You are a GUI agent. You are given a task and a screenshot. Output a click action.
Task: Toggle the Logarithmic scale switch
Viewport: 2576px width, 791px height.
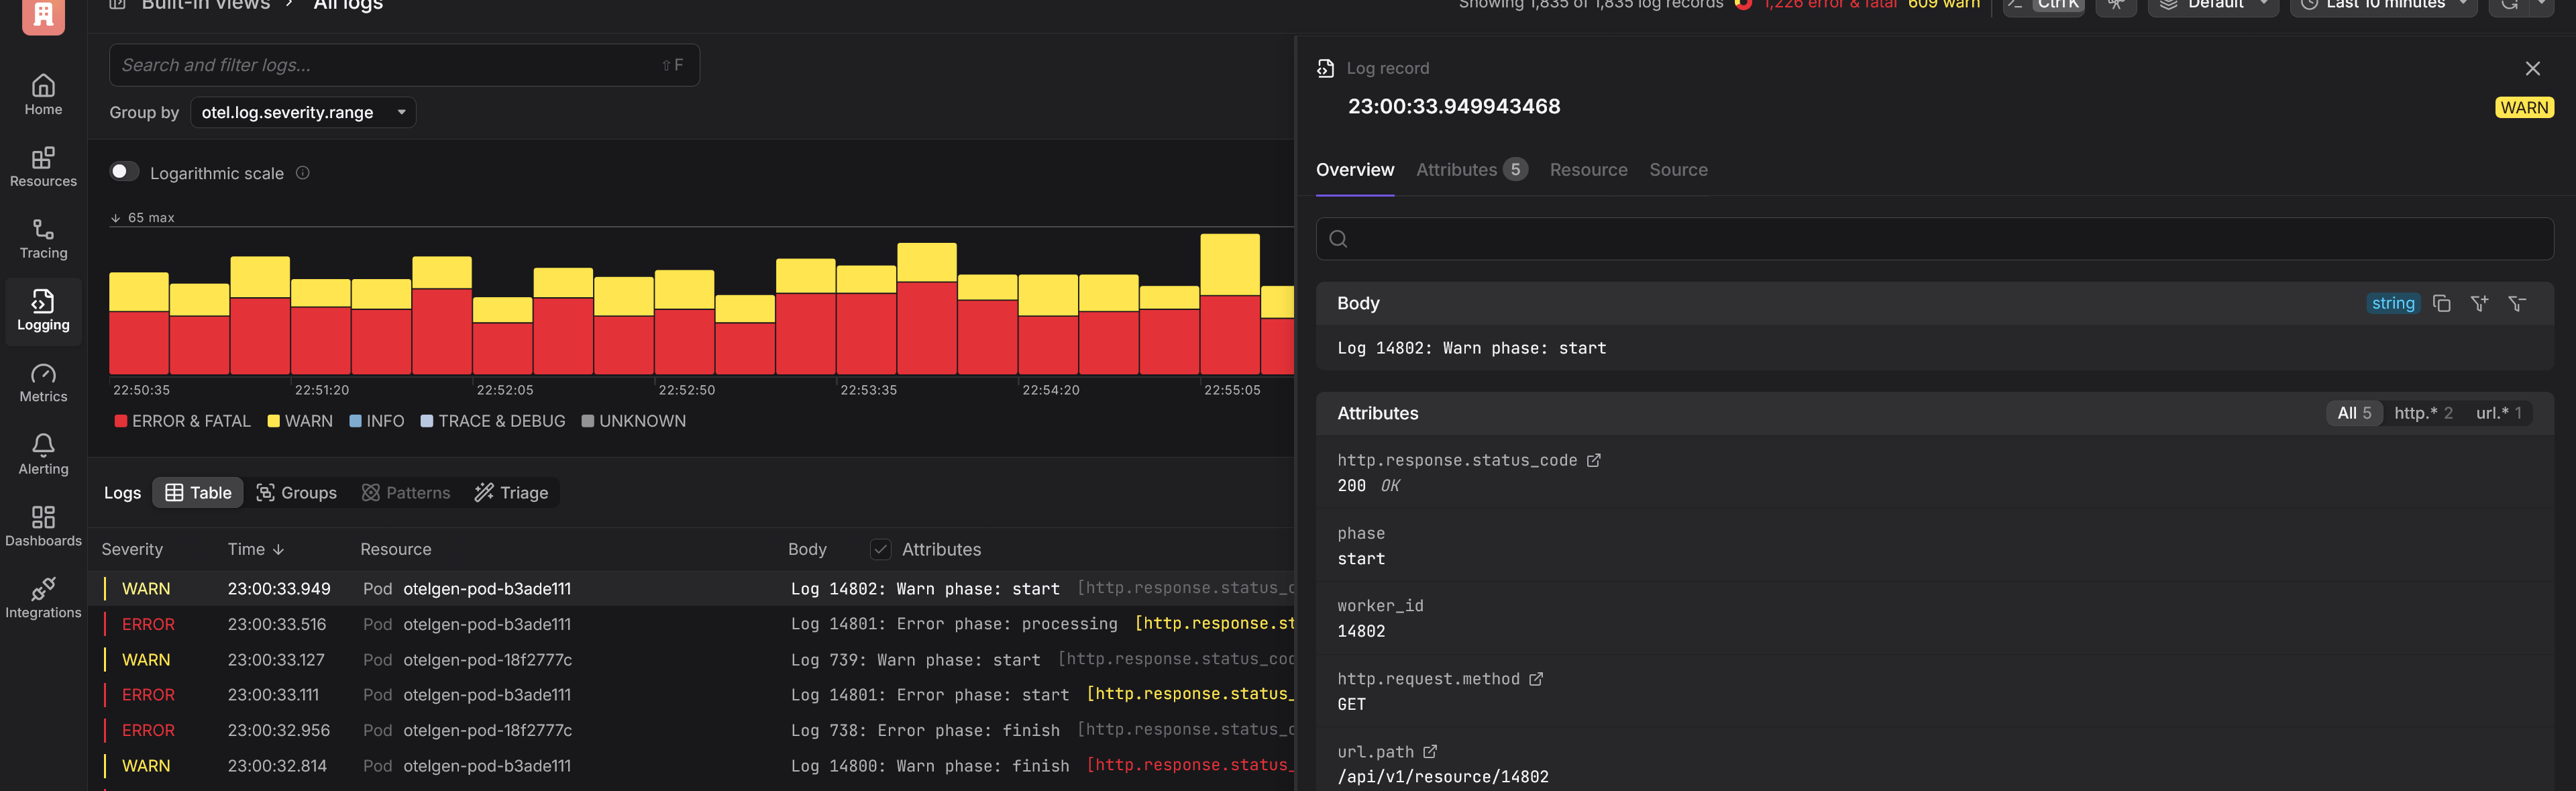coord(124,172)
